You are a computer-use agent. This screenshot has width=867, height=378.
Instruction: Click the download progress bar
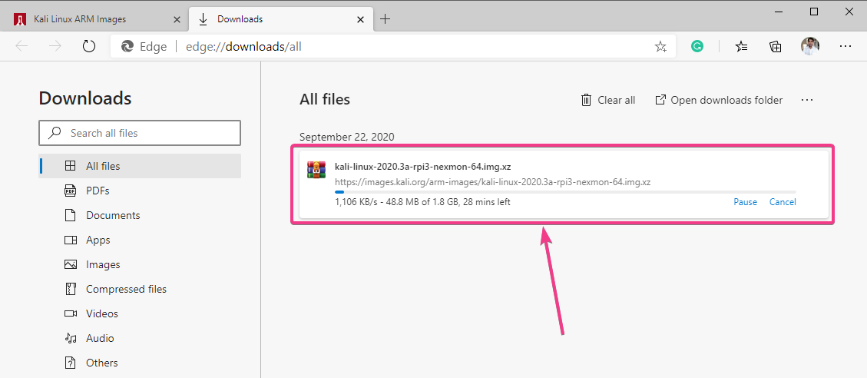(x=565, y=192)
